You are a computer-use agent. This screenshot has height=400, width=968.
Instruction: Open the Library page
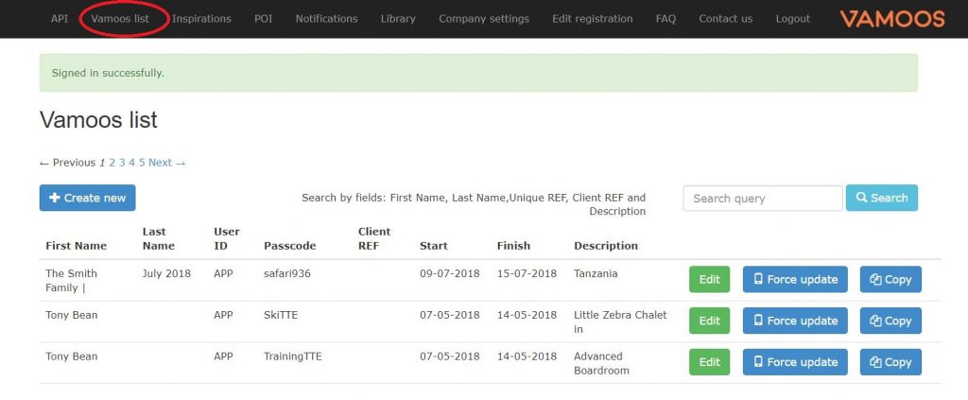tap(398, 19)
